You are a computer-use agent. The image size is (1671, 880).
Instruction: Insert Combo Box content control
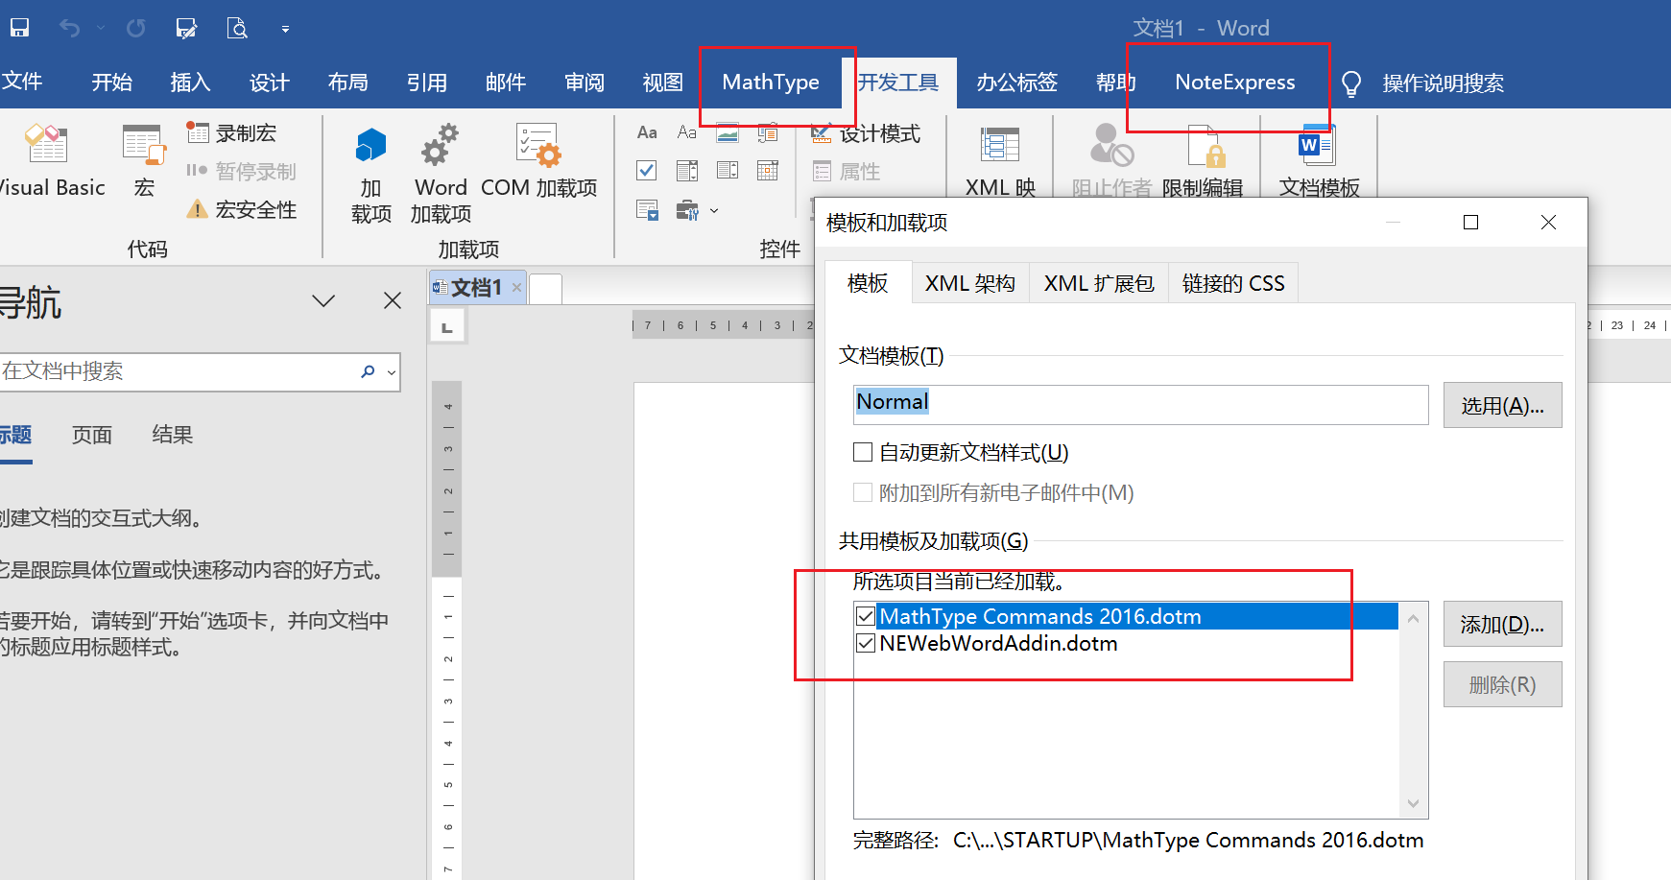pyautogui.click(x=687, y=171)
